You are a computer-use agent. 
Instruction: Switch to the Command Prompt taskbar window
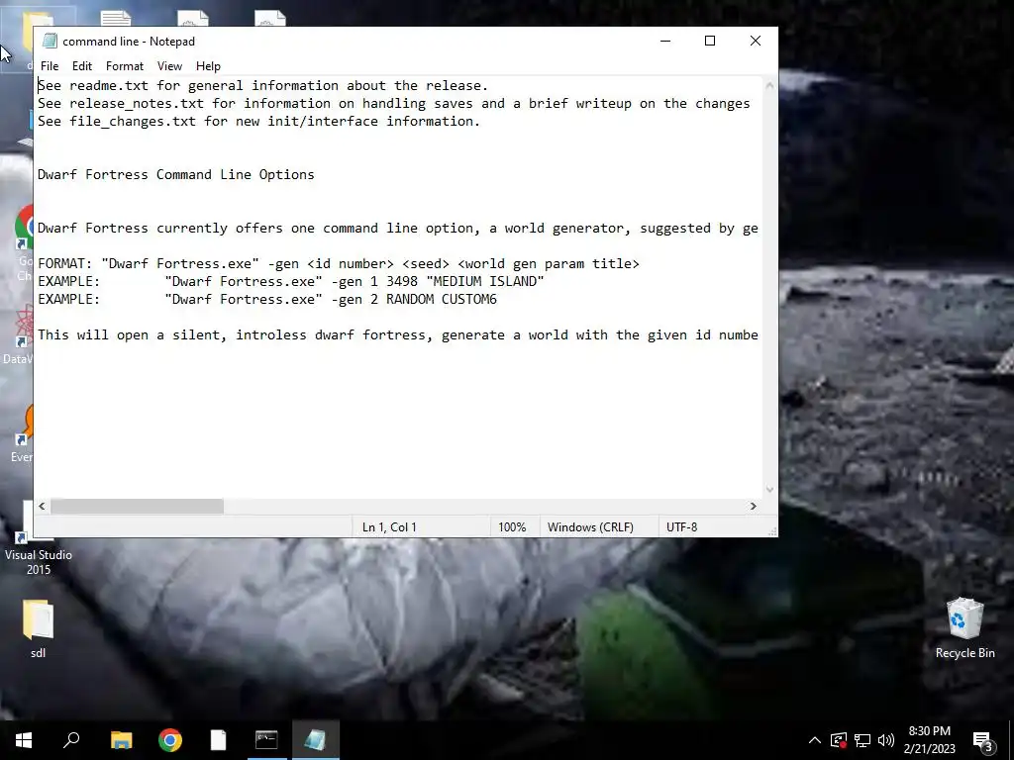point(266,740)
